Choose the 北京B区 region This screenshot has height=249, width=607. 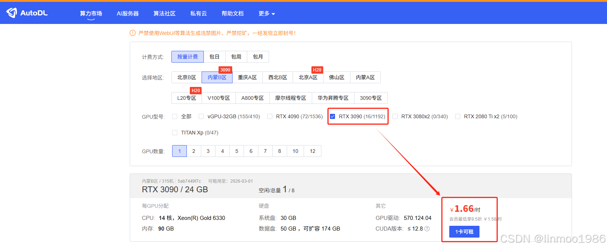186,77
